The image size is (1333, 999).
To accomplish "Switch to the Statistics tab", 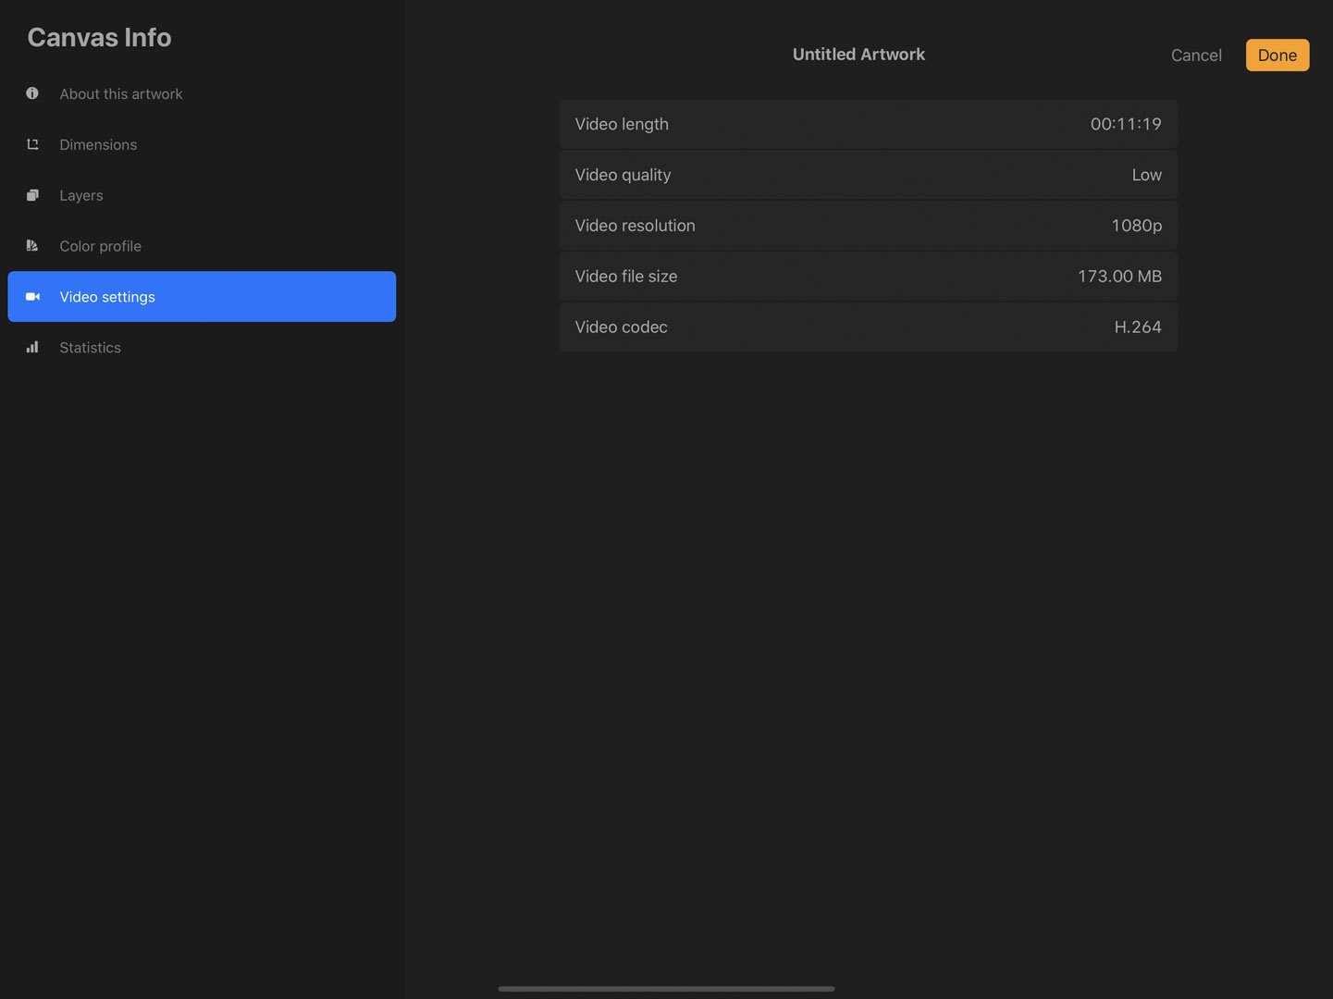I will tap(90, 347).
